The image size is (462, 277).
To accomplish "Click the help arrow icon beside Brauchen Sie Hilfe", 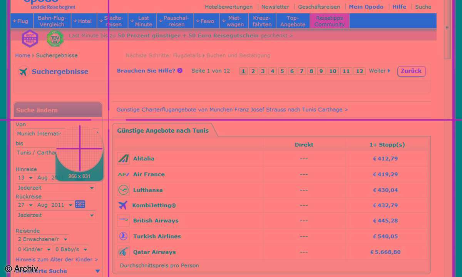I will click(x=180, y=71).
